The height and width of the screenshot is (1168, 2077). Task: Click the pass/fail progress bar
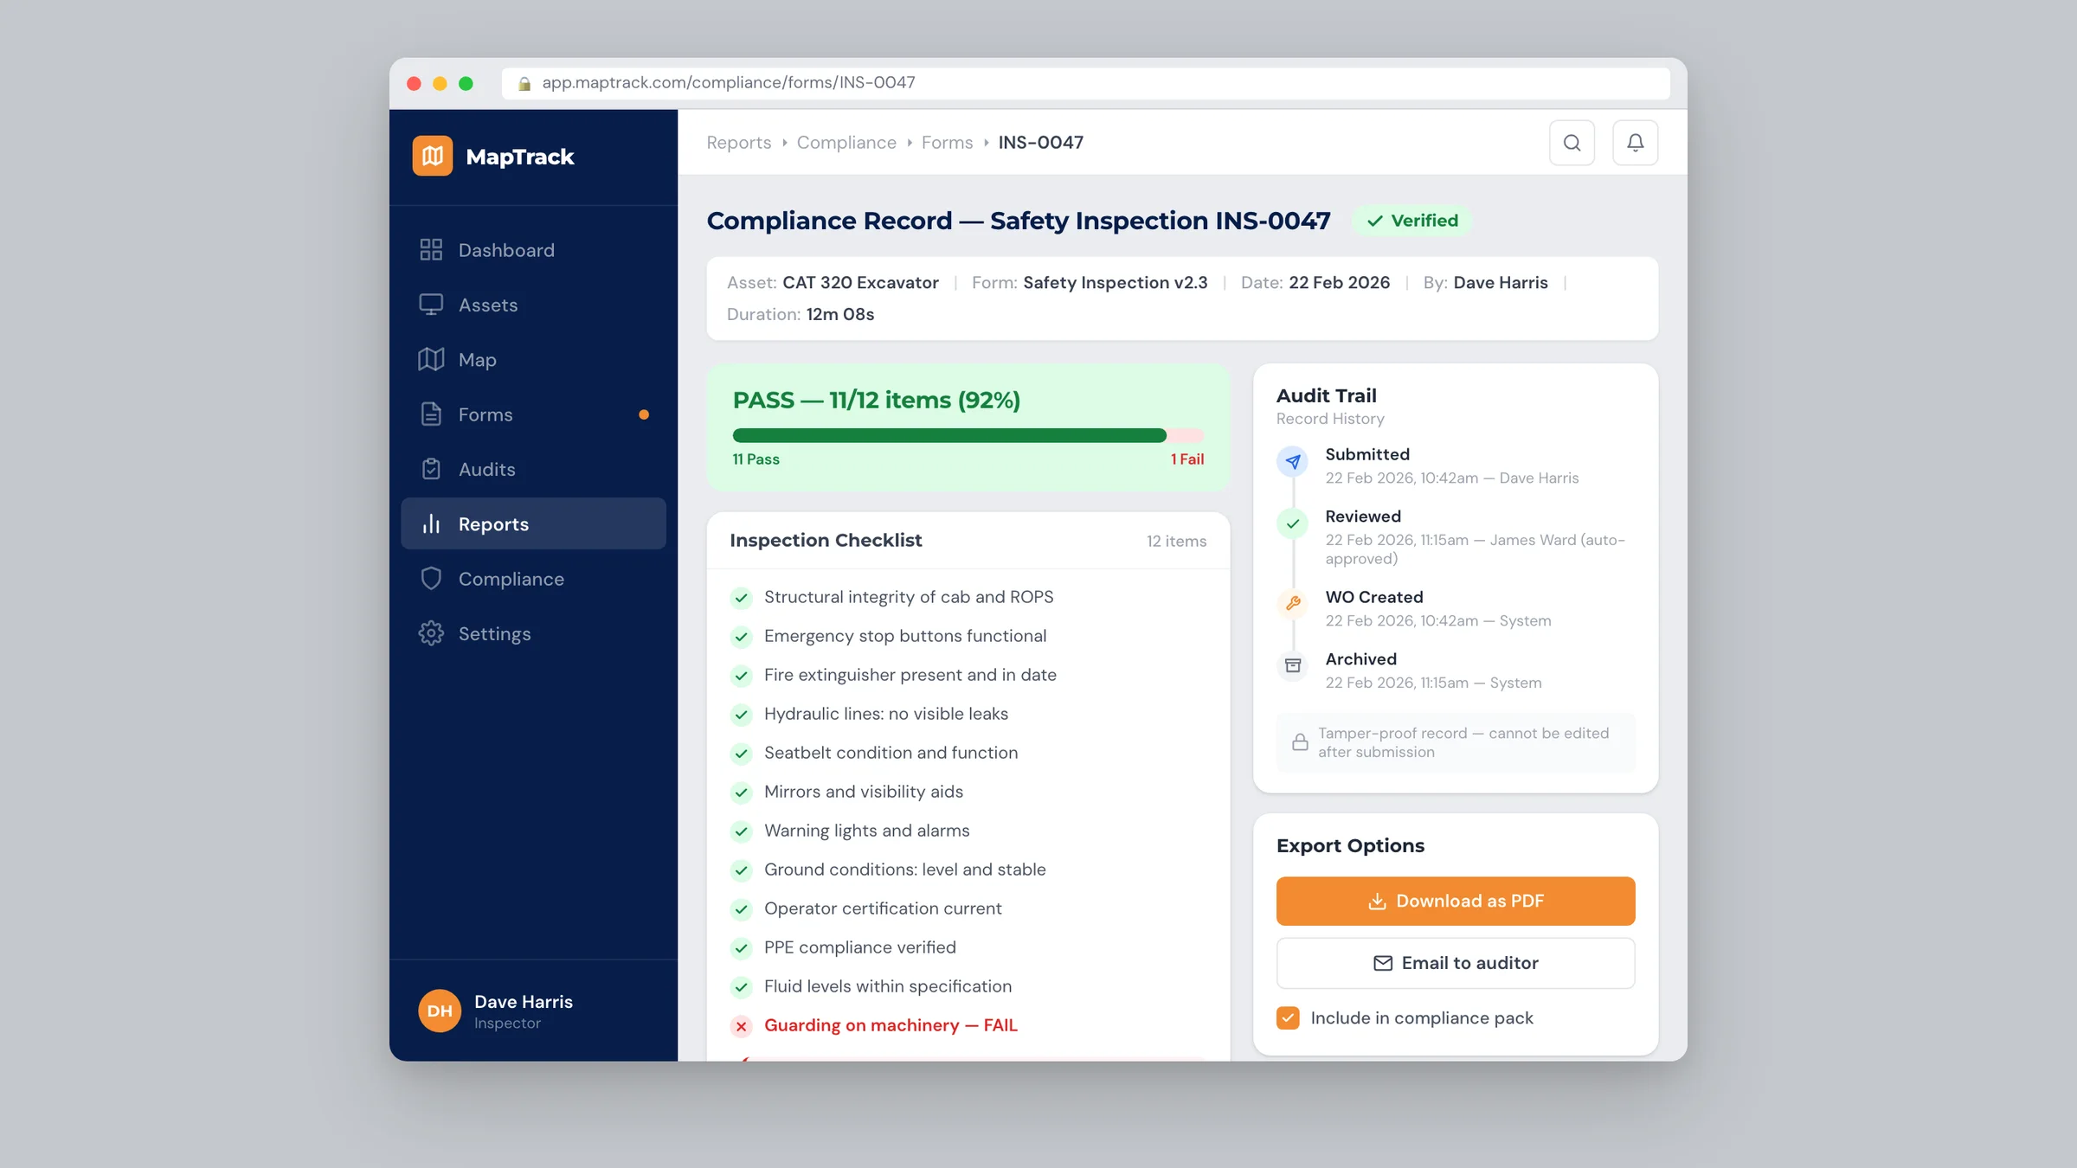tap(968, 435)
